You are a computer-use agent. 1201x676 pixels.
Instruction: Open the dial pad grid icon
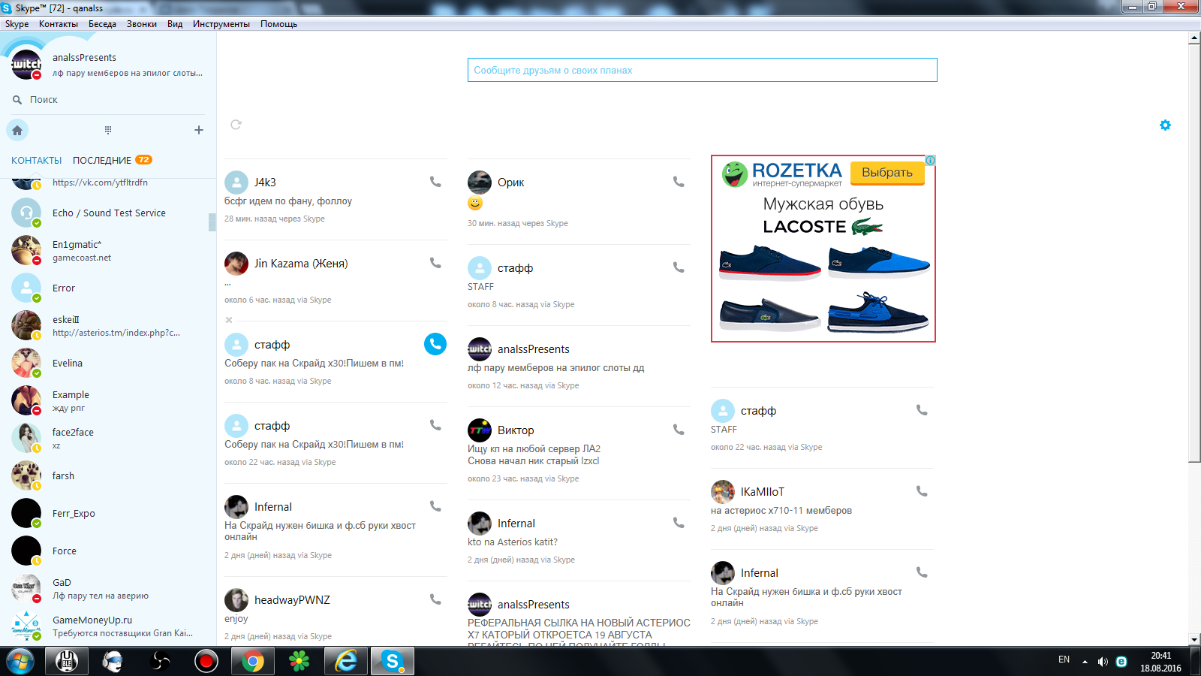pos(108,130)
